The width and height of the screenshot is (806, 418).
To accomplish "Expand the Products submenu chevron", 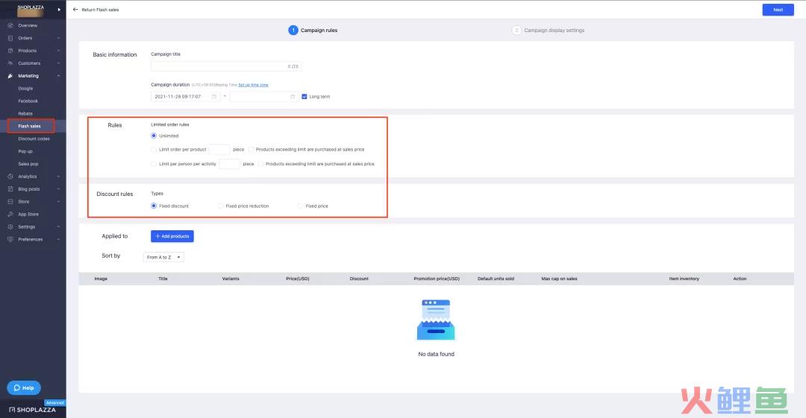I will (59, 51).
